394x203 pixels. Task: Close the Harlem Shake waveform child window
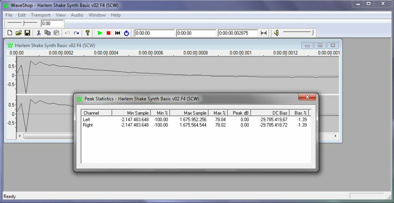(x=333, y=45)
